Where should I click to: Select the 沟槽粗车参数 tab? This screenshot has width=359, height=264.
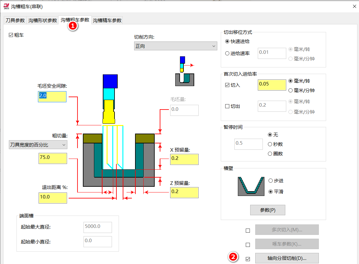[75, 20]
